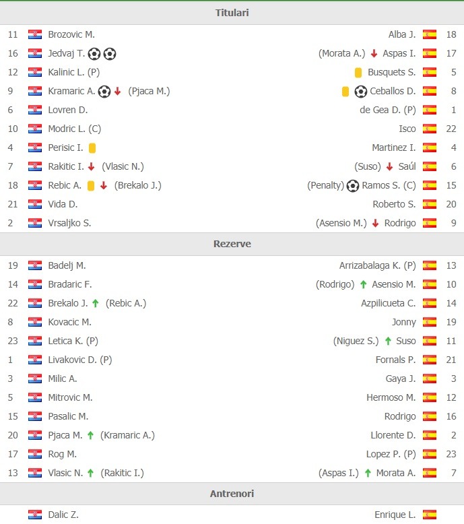The width and height of the screenshot is (464, 524).
Task: Open the Rezerve section header
Action: (x=232, y=244)
